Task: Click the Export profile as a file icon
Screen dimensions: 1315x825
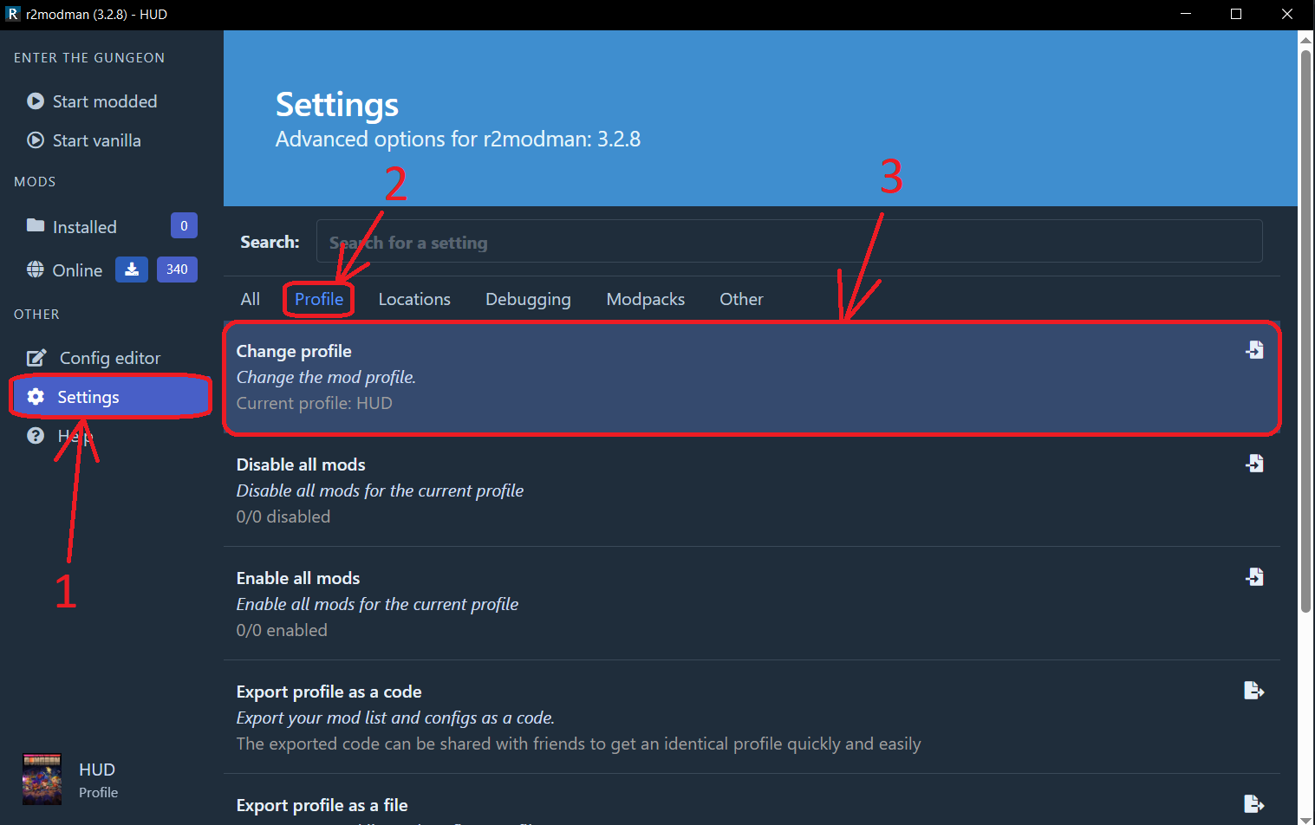Action: 1254,804
